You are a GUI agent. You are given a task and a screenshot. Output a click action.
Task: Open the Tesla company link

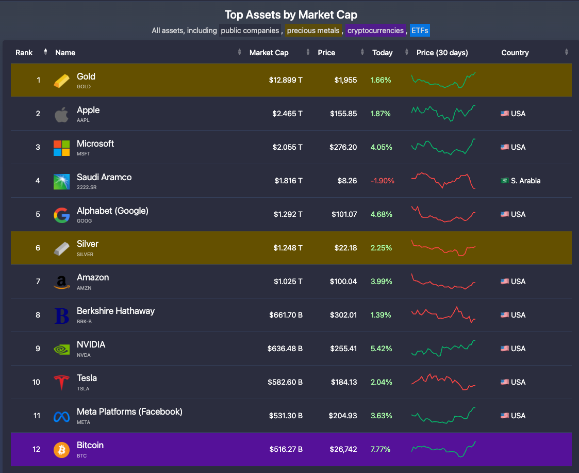point(87,379)
